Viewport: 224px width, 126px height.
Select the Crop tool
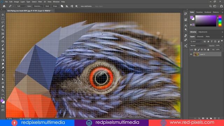click(3, 30)
